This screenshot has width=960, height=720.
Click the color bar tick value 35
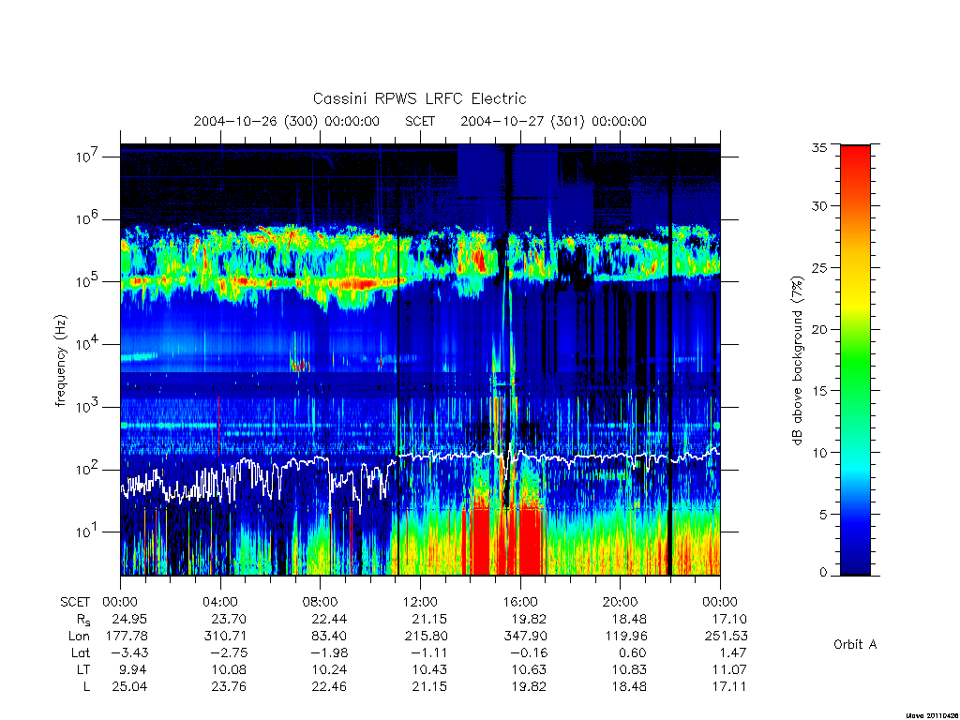click(x=818, y=147)
